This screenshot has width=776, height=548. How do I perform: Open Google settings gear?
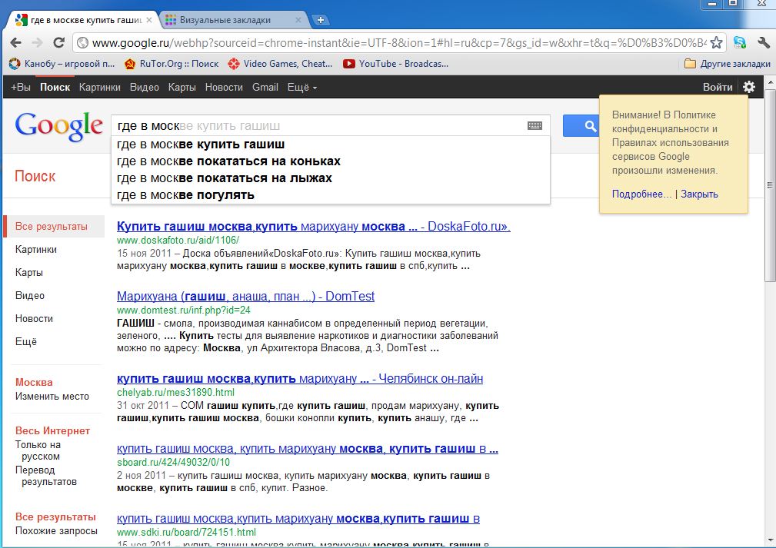tap(749, 87)
